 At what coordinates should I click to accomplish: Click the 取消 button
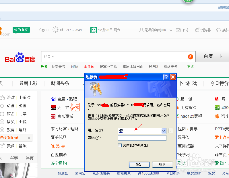click(x=162, y=165)
